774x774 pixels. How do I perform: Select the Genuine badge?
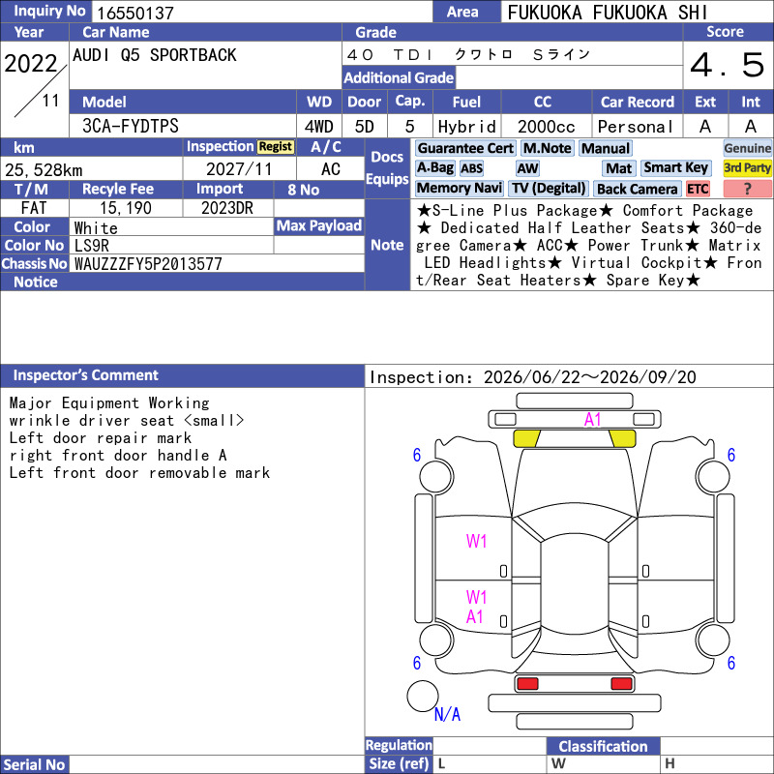click(747, 148)
